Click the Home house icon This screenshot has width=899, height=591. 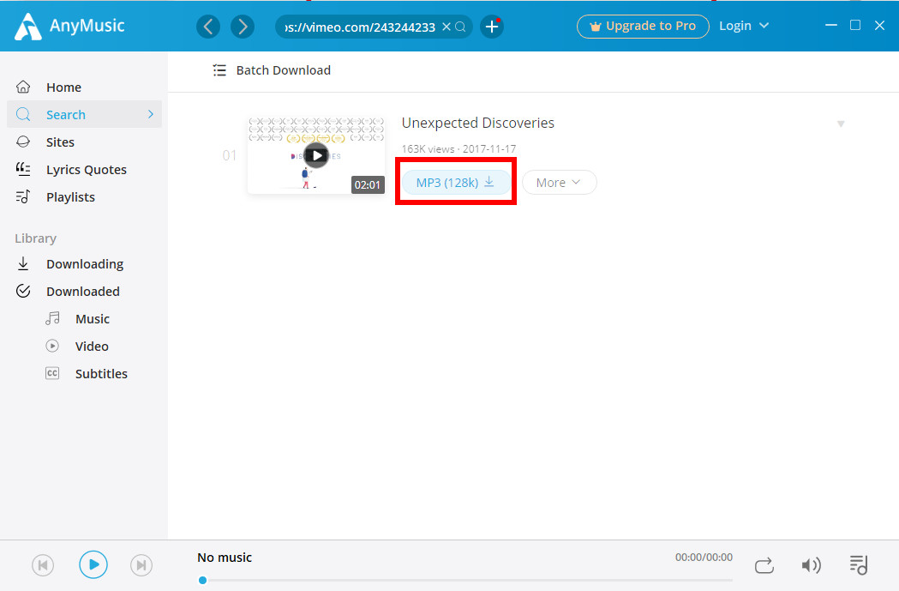tap(23, 87)
